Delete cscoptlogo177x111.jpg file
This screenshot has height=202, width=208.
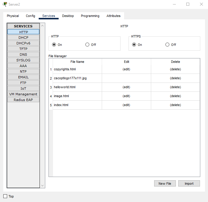pyautogui.click(x=175, y=78)
